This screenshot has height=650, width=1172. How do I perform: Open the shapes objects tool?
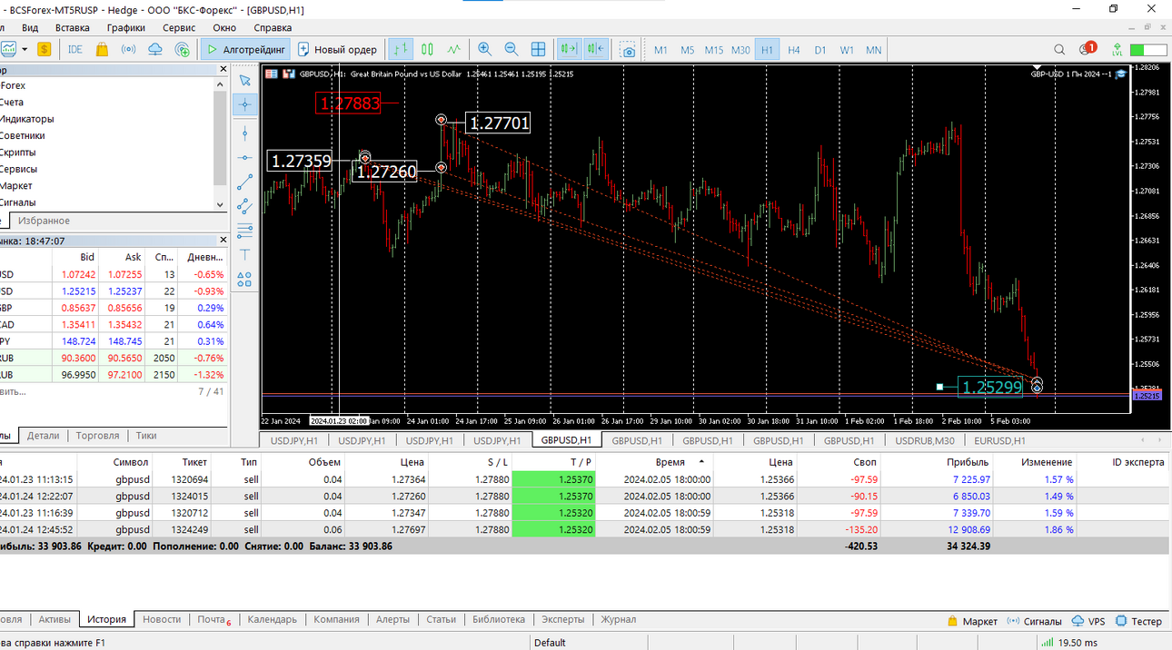point(244,280)
